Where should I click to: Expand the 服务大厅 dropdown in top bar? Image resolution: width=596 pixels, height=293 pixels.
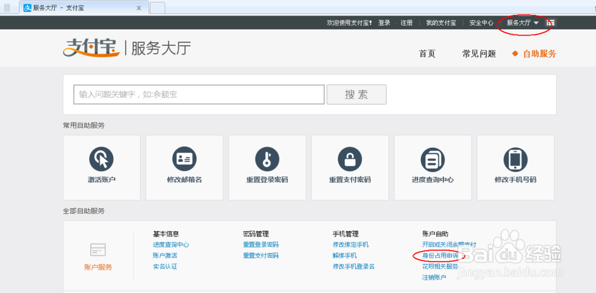click(523, 23)
